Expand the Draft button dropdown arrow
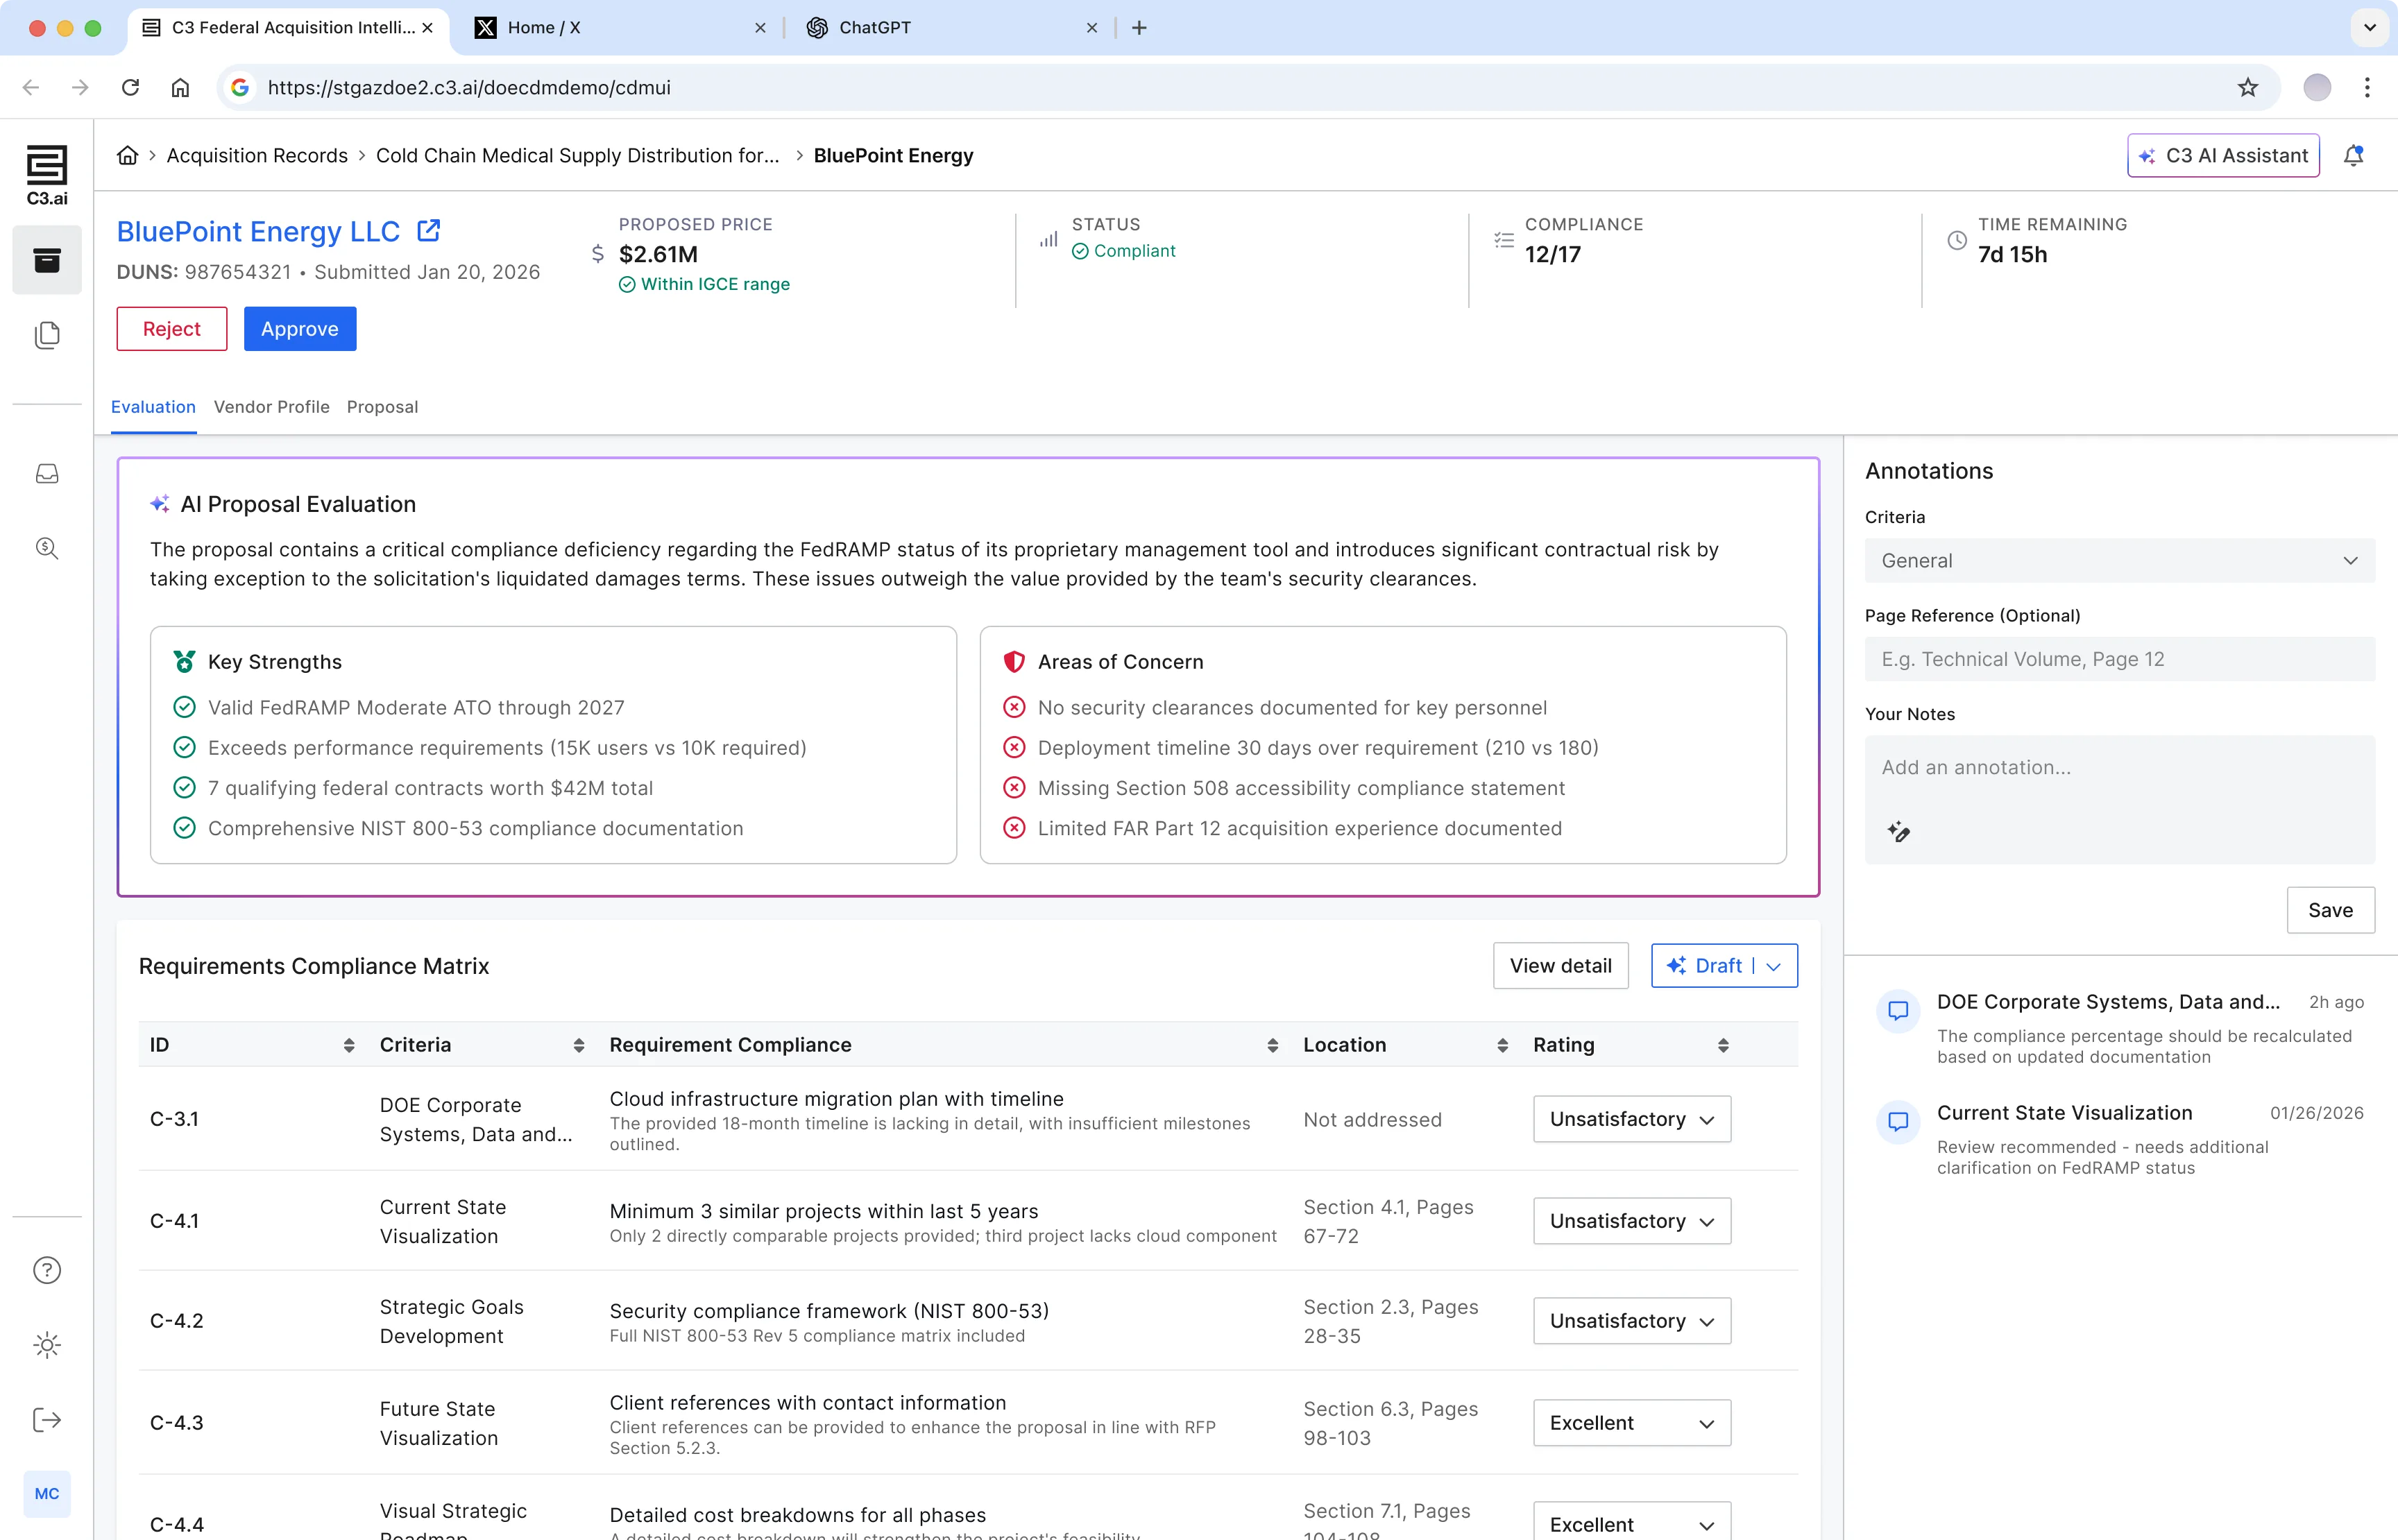The image size is (2398, 1540). pos(1774,966)
